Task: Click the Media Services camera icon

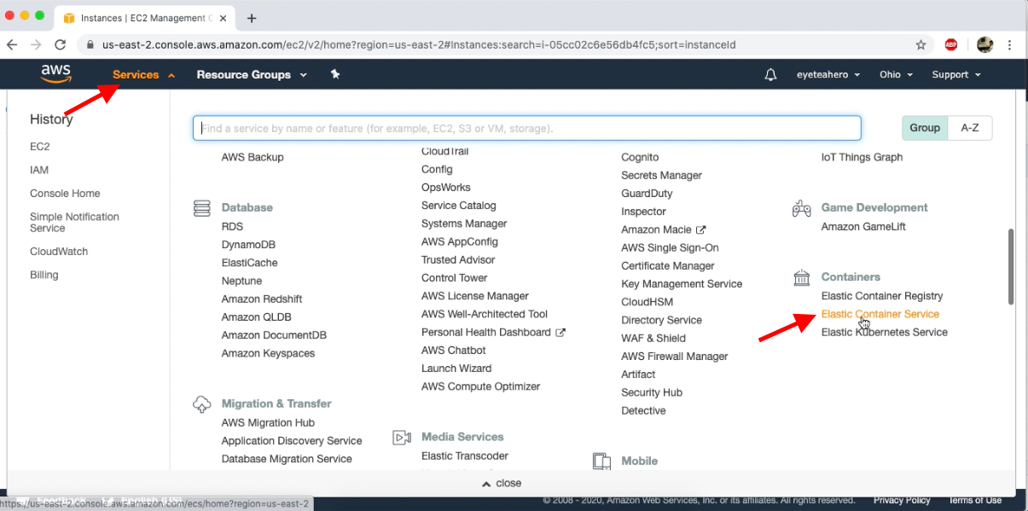Action: pyautogui.click(x=402, y=437)
